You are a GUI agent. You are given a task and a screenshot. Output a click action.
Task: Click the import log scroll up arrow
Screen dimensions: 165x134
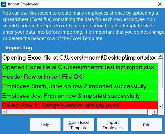160,56
